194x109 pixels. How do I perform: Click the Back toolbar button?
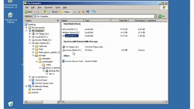pos(28,12)
